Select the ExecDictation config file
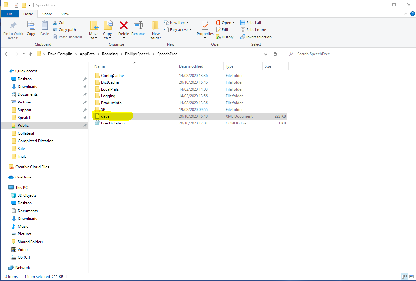416x281 pixels. pos(113,123)
